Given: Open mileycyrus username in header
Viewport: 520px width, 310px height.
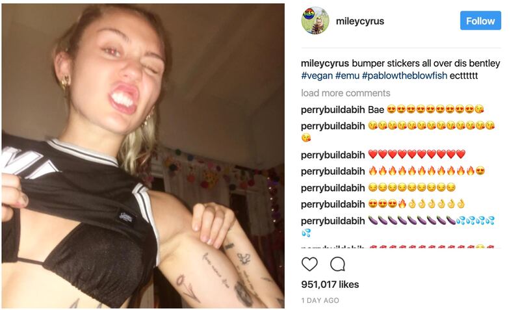Looking at the screenshot, I should coord(360,21).
